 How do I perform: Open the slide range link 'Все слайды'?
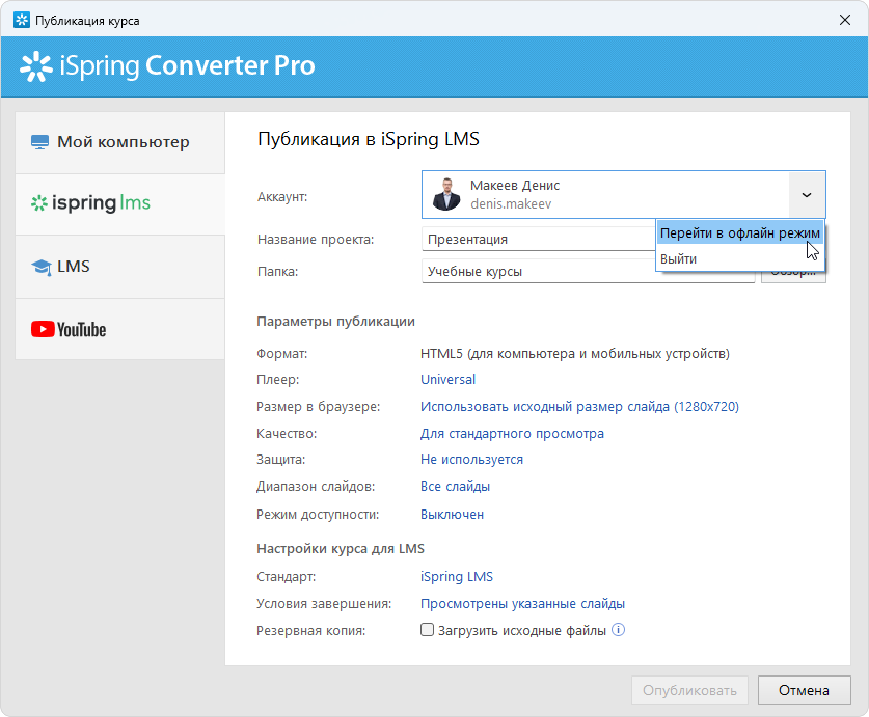455,486
